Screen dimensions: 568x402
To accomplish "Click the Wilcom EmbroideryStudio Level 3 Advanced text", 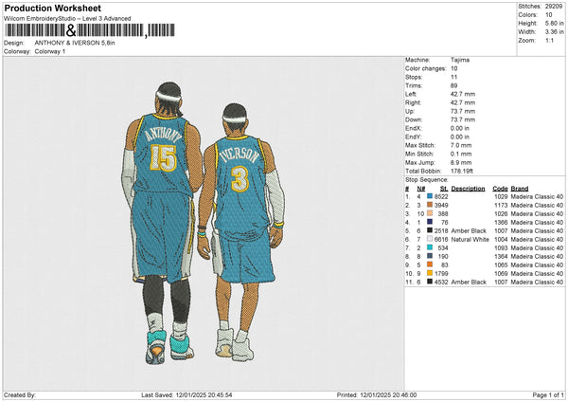I will coord(67,19).
